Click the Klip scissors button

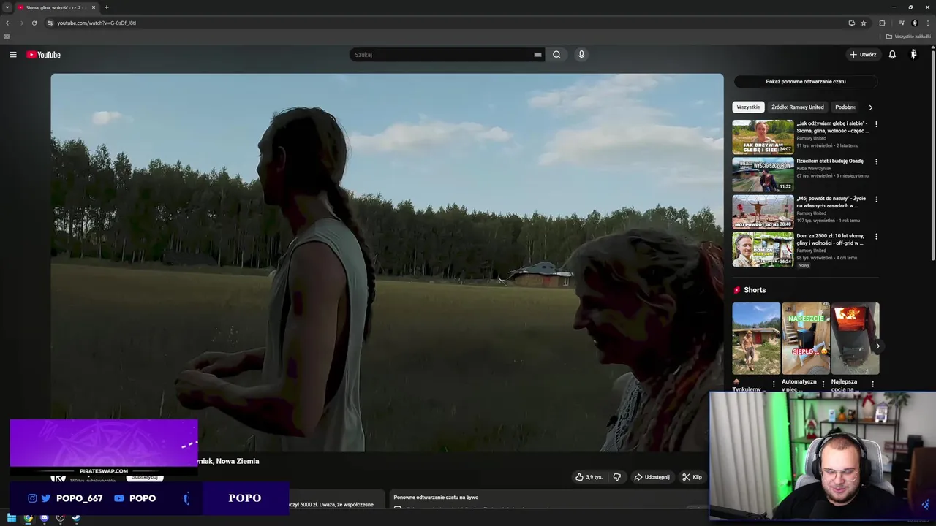(692, 477)
